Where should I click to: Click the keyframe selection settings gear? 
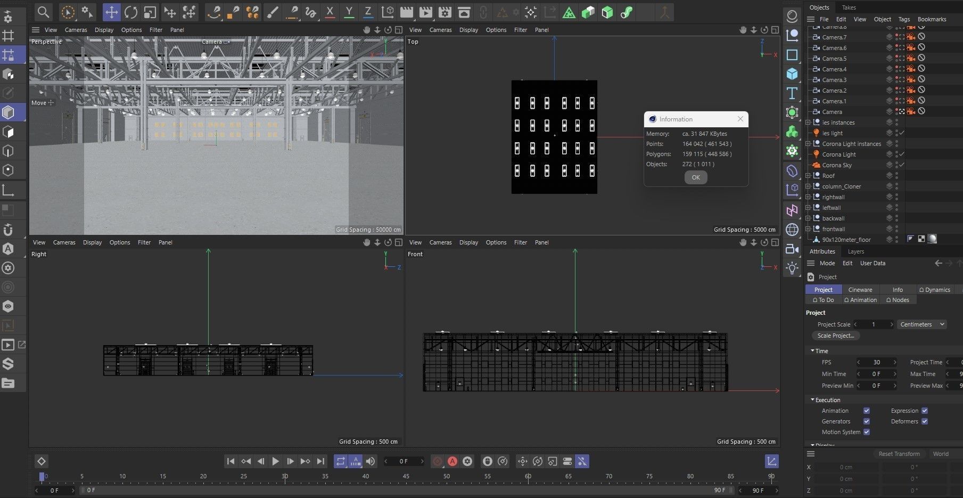pos(467,461)
